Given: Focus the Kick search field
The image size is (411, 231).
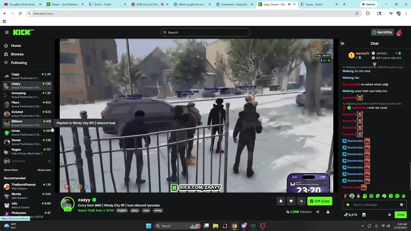Looking at the screenshot, I should click(205, 32).
